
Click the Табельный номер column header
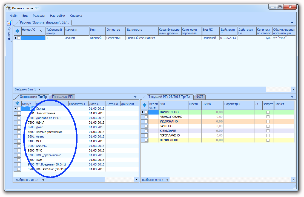click(x=55, y=31)
